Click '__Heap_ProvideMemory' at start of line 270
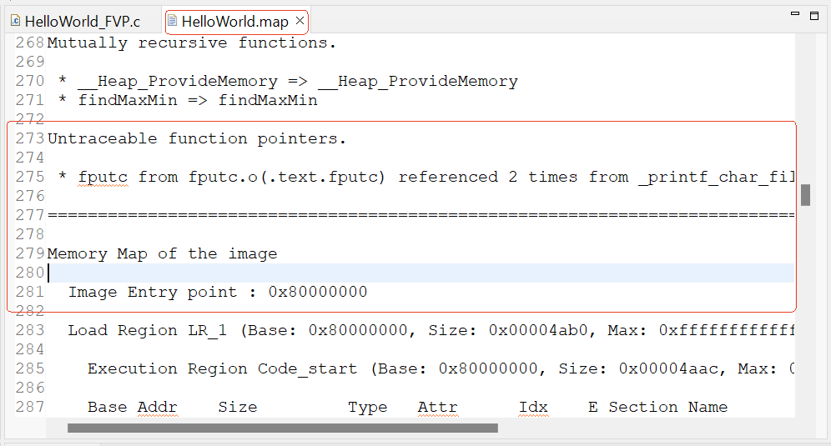The width and height of the screenshot is (831, 446). coord(177,81)
